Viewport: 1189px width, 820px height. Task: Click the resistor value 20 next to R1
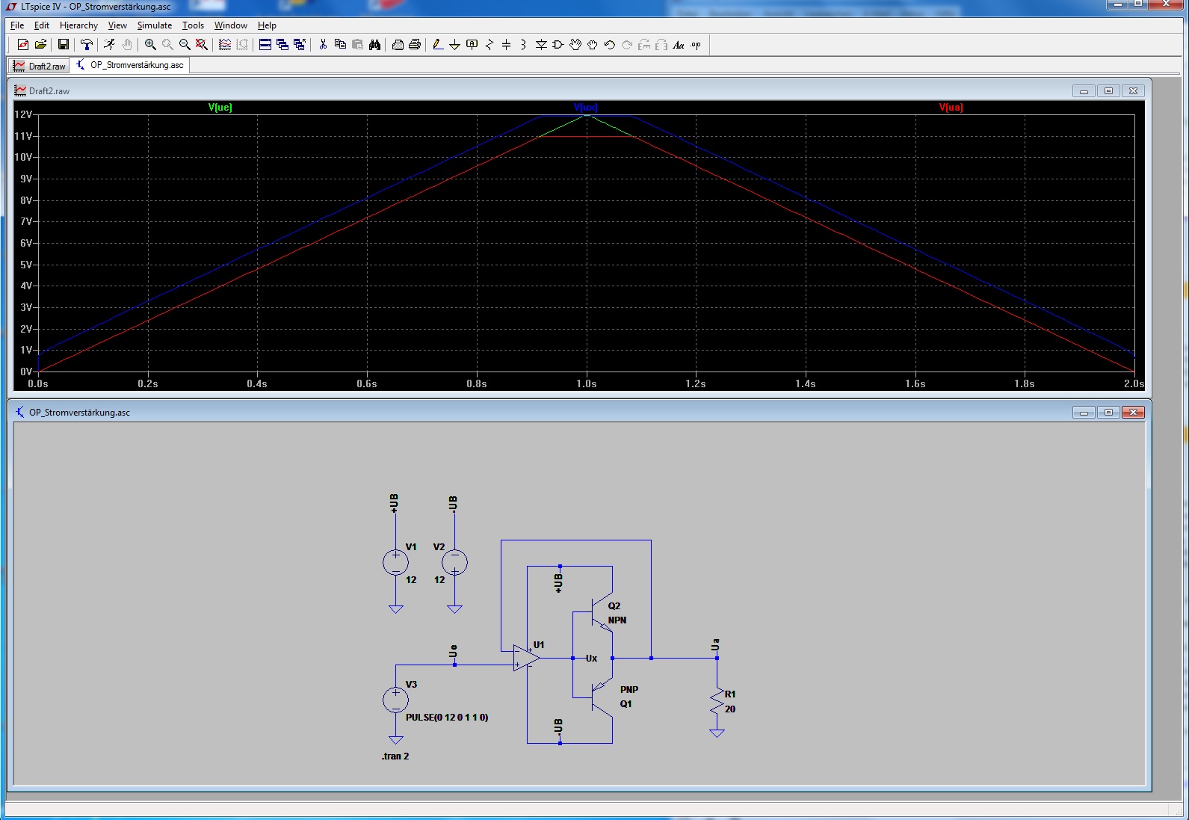click(x=730, y=709)
